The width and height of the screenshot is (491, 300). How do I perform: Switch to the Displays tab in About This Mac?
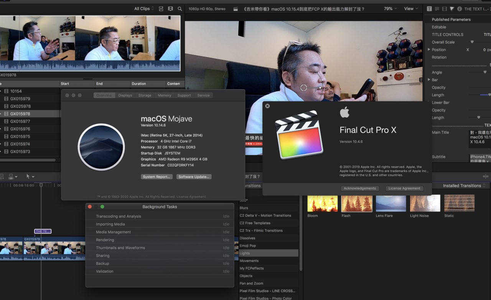(125, 95)
